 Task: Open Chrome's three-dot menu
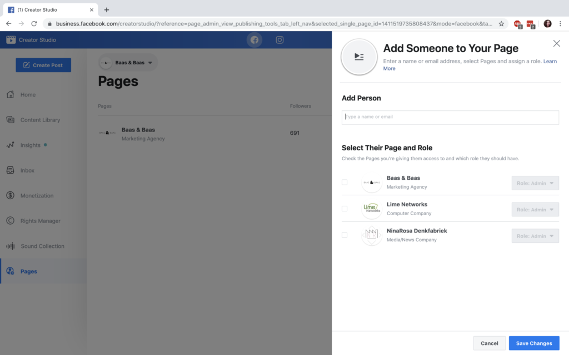[x=560, y=23]
